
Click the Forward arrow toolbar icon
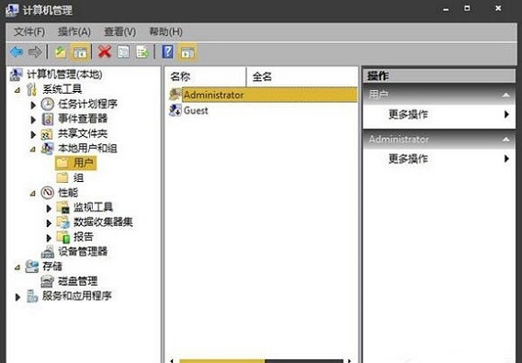(x=35, y=52)
